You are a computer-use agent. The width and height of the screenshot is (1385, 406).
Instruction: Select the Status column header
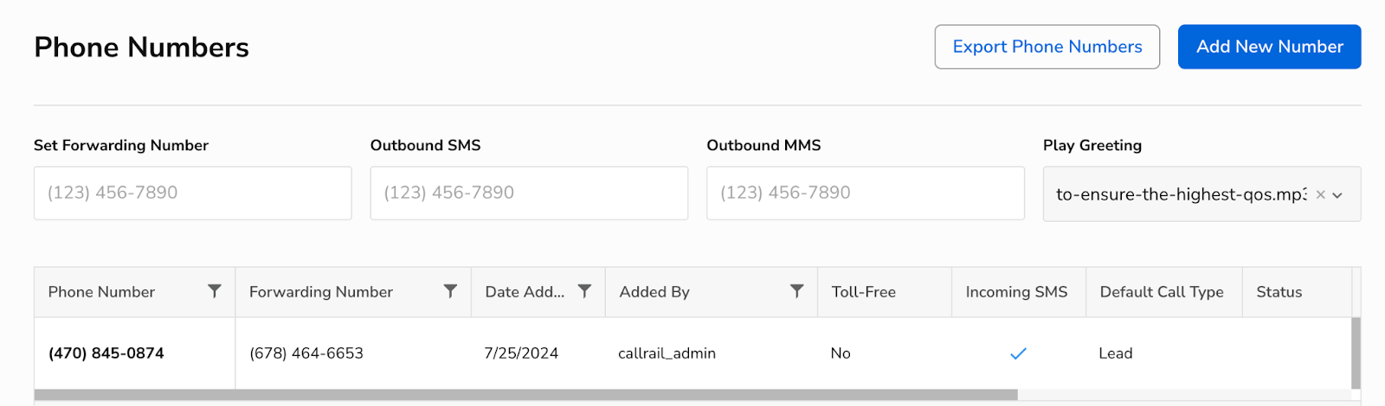click(x=1279, y=292)
